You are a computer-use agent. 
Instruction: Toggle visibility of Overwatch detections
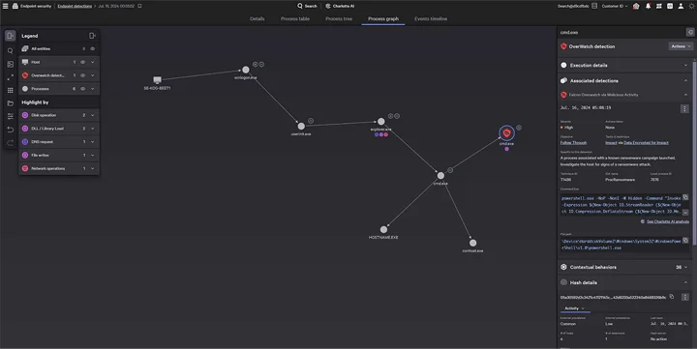82,75
